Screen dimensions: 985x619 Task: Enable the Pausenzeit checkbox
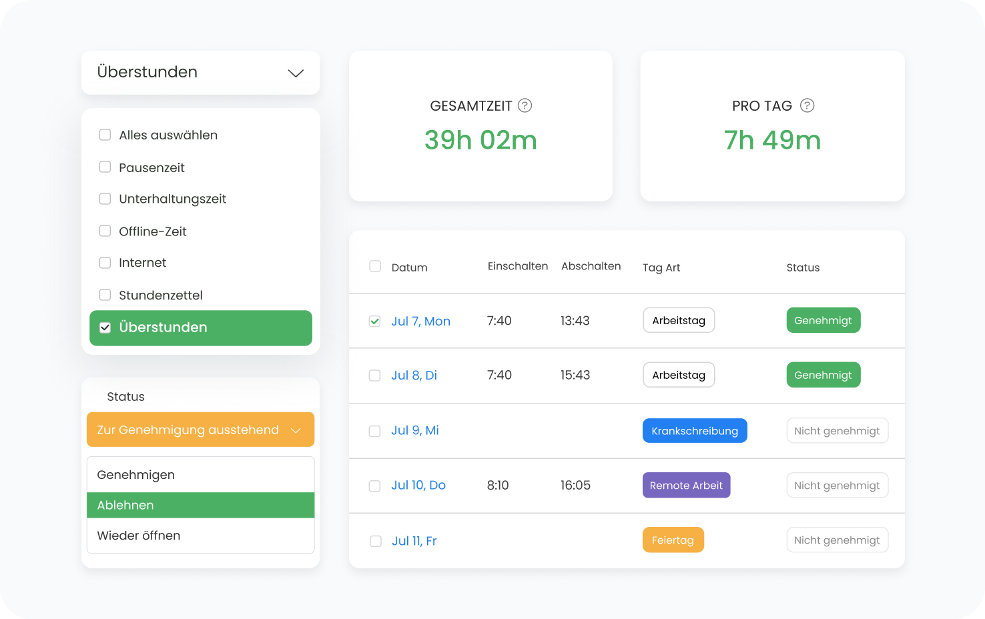[x=105, y=167]
